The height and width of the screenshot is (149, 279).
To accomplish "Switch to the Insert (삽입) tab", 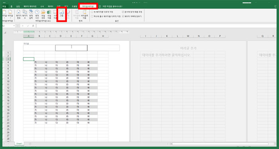I will click(x=18, y=6).
